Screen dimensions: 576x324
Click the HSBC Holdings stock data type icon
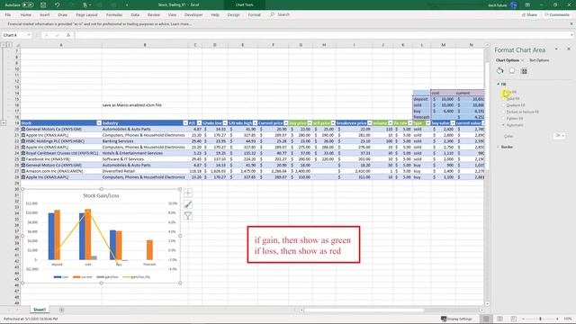(x=23, y=141)
